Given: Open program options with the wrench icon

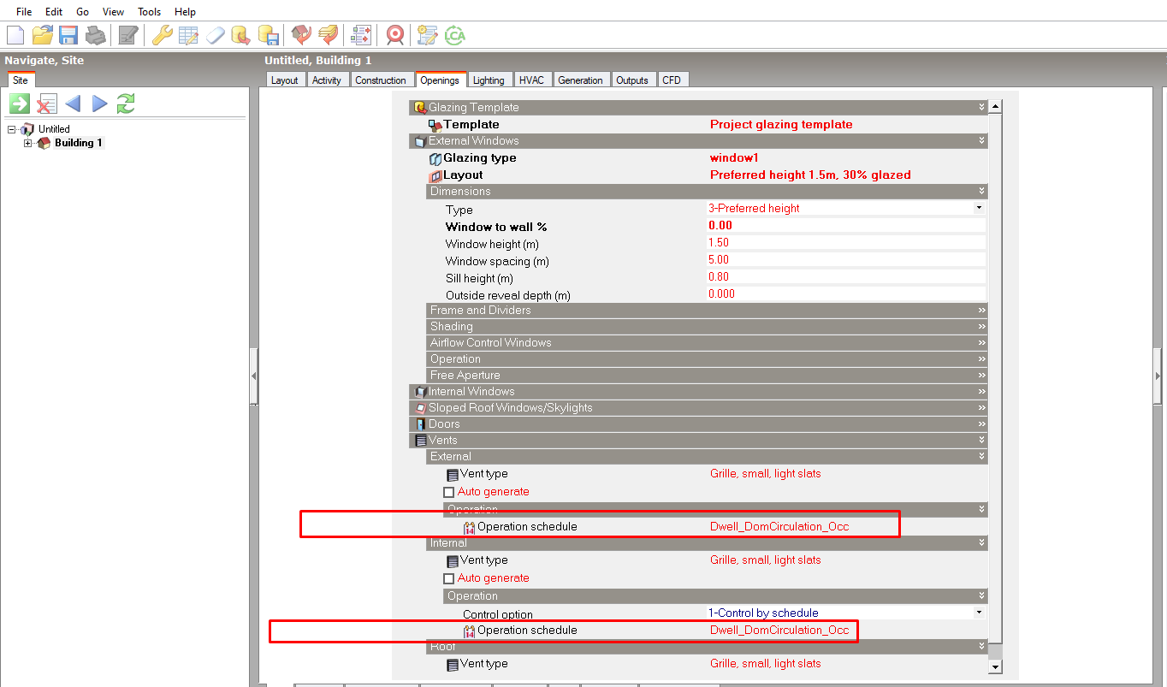Looking at the screenshot, I should tap(162, 35).
